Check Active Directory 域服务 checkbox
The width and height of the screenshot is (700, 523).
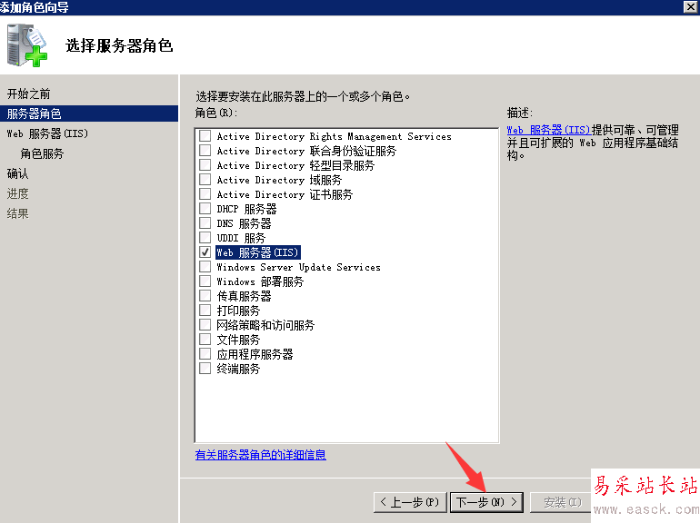pos(205,180)
